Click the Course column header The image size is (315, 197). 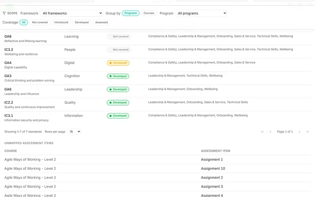click(x=11, y=151)
